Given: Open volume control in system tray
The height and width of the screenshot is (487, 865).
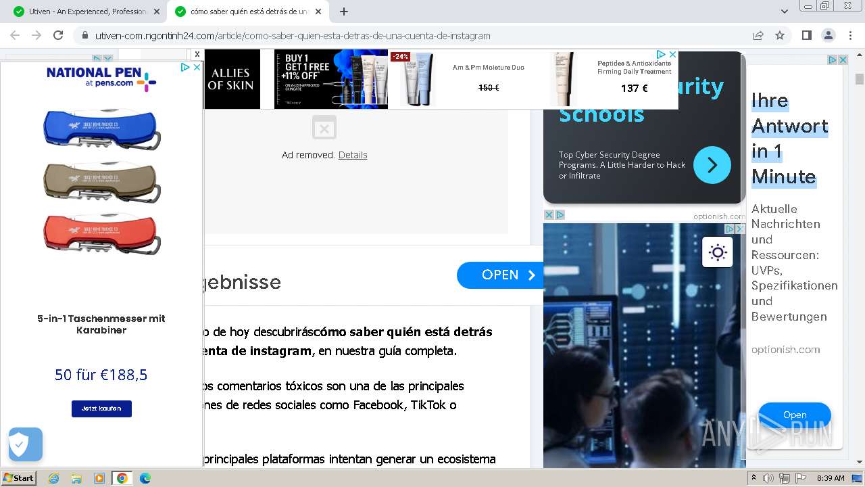Looking at the screenshot, I should pyautogui.click(x=768, y=478).
